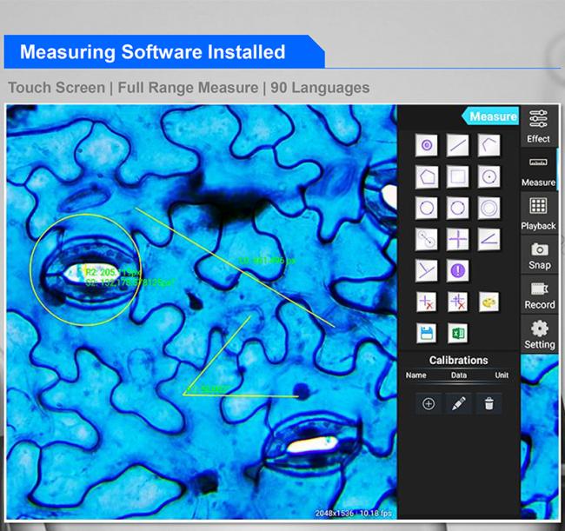Viewport: 565px width, 531px height.
Task: Select the crosshair measurement tool
Action: (x=457, y=239)
